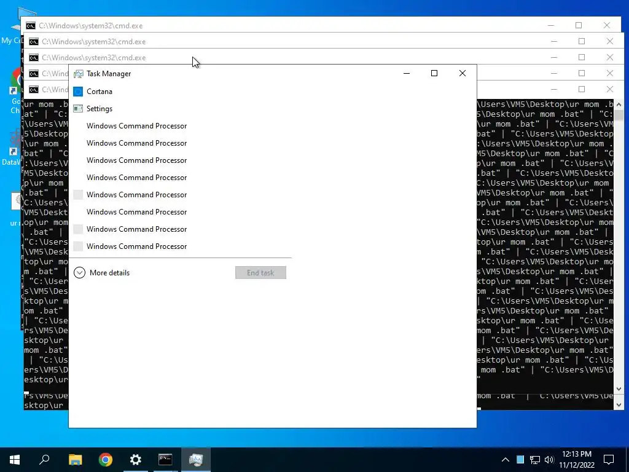Image resolution: width=629 pixels, height=472 pixels.
Task: Open the volume speaker tray icon
Action: pyautogui.click(x=549, y=460)
